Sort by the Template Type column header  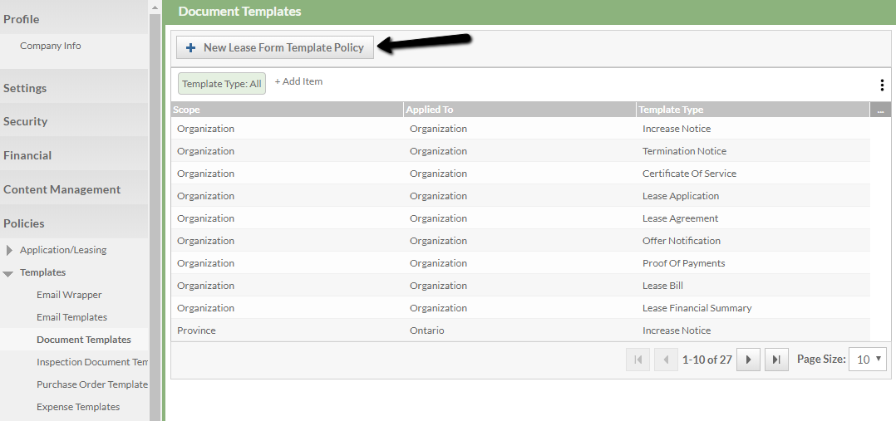(x=672, y=110)
